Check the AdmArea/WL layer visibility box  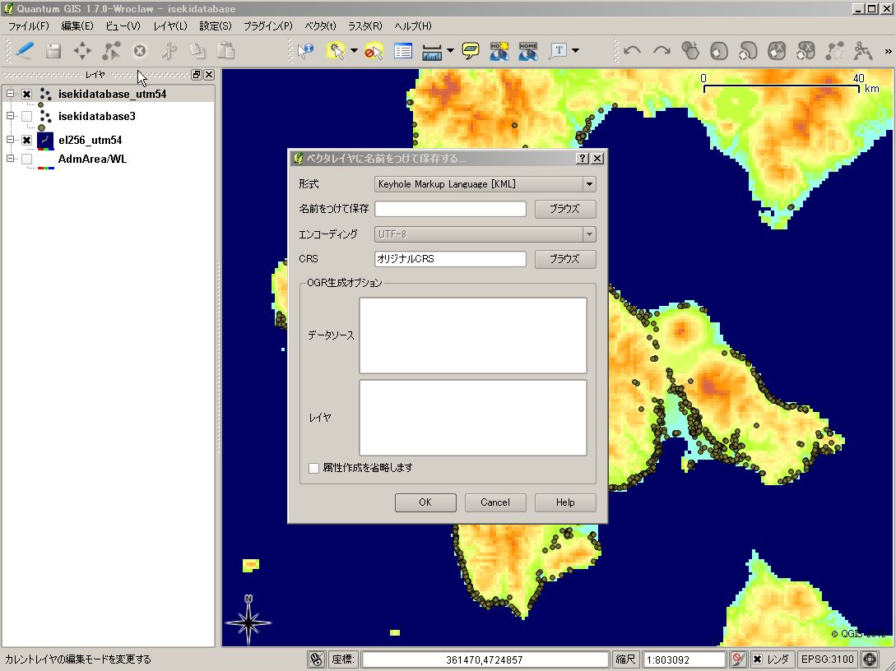27,160
